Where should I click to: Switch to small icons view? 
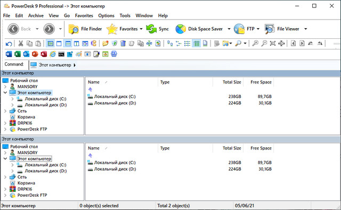(178, 44)
